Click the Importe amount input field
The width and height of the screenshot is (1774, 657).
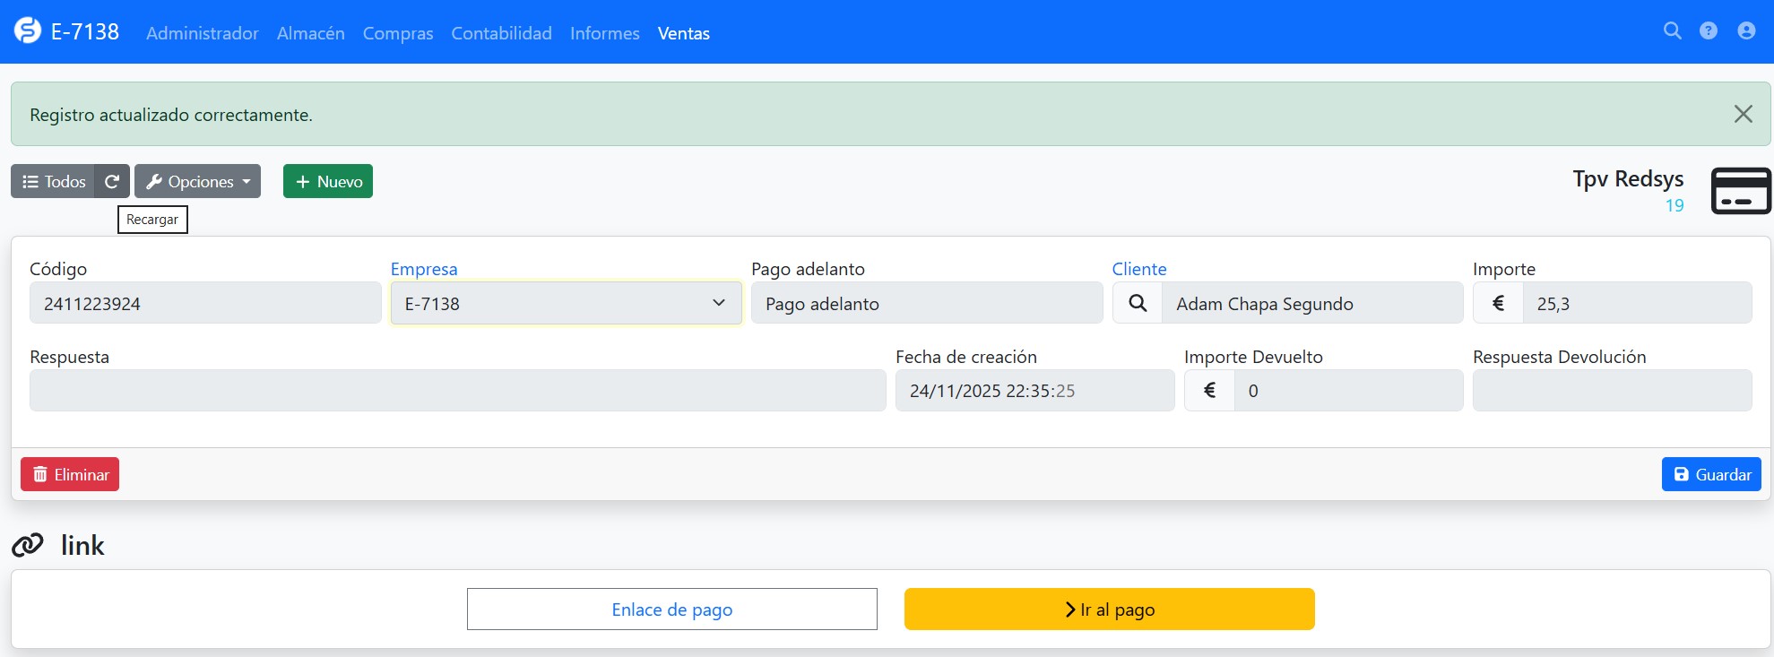pos(1636,303)
